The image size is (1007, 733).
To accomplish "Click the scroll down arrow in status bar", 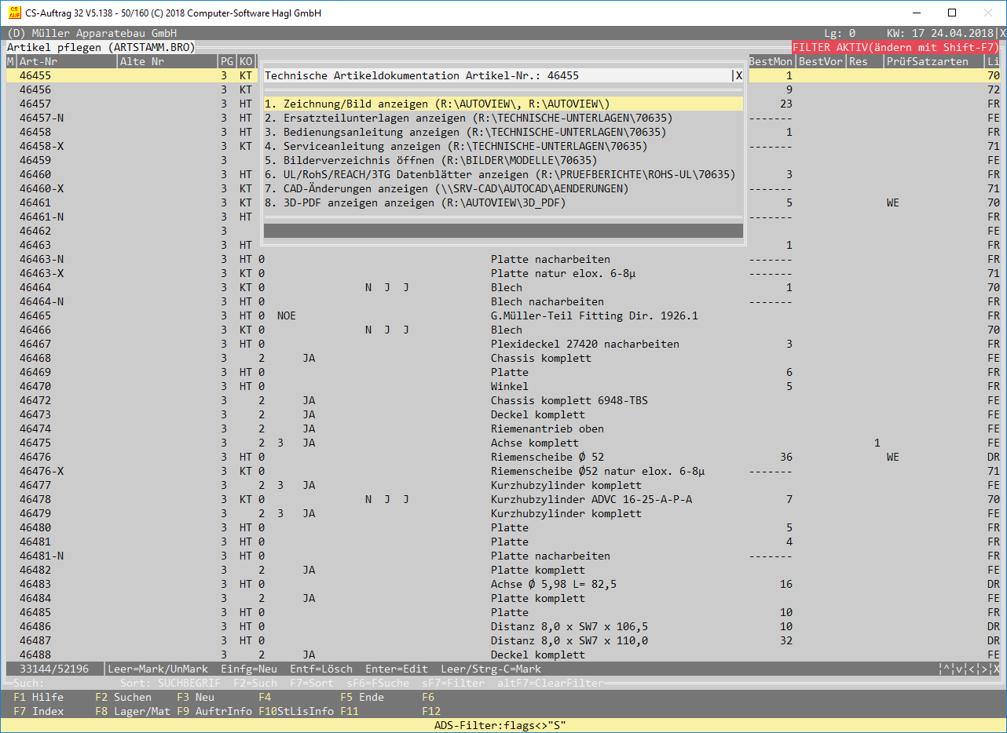I will (x=959, y=669).
